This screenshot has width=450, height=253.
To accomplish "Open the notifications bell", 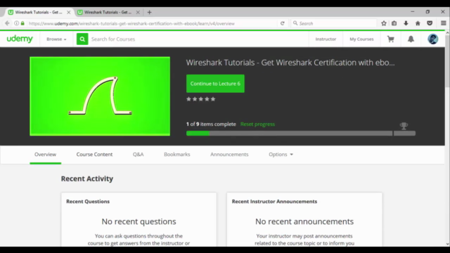I will pyautogui.click(x=411, y=39).
